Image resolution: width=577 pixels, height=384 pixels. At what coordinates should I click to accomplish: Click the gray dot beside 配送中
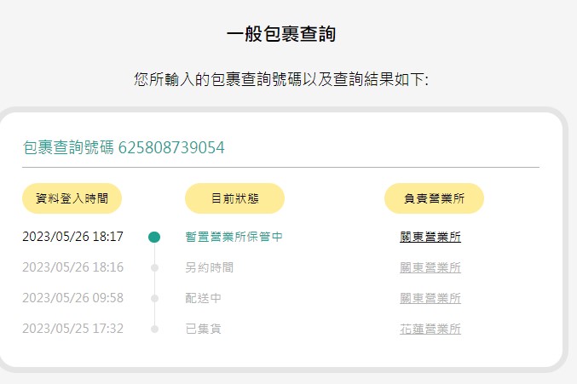154,298
